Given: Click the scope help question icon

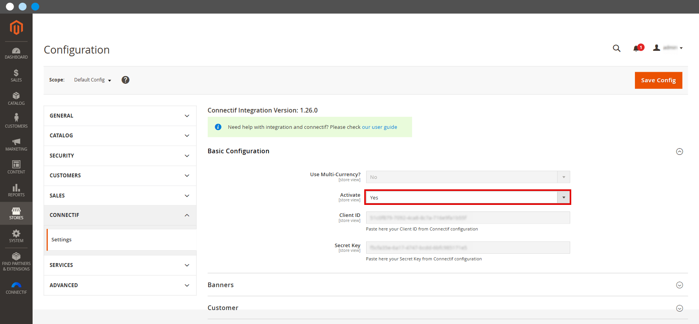Looking at the screenshot, I should tap(125, 80).
